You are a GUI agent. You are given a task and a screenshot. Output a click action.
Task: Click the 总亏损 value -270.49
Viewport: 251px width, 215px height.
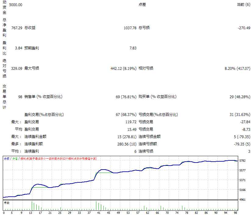coord(244,28)
